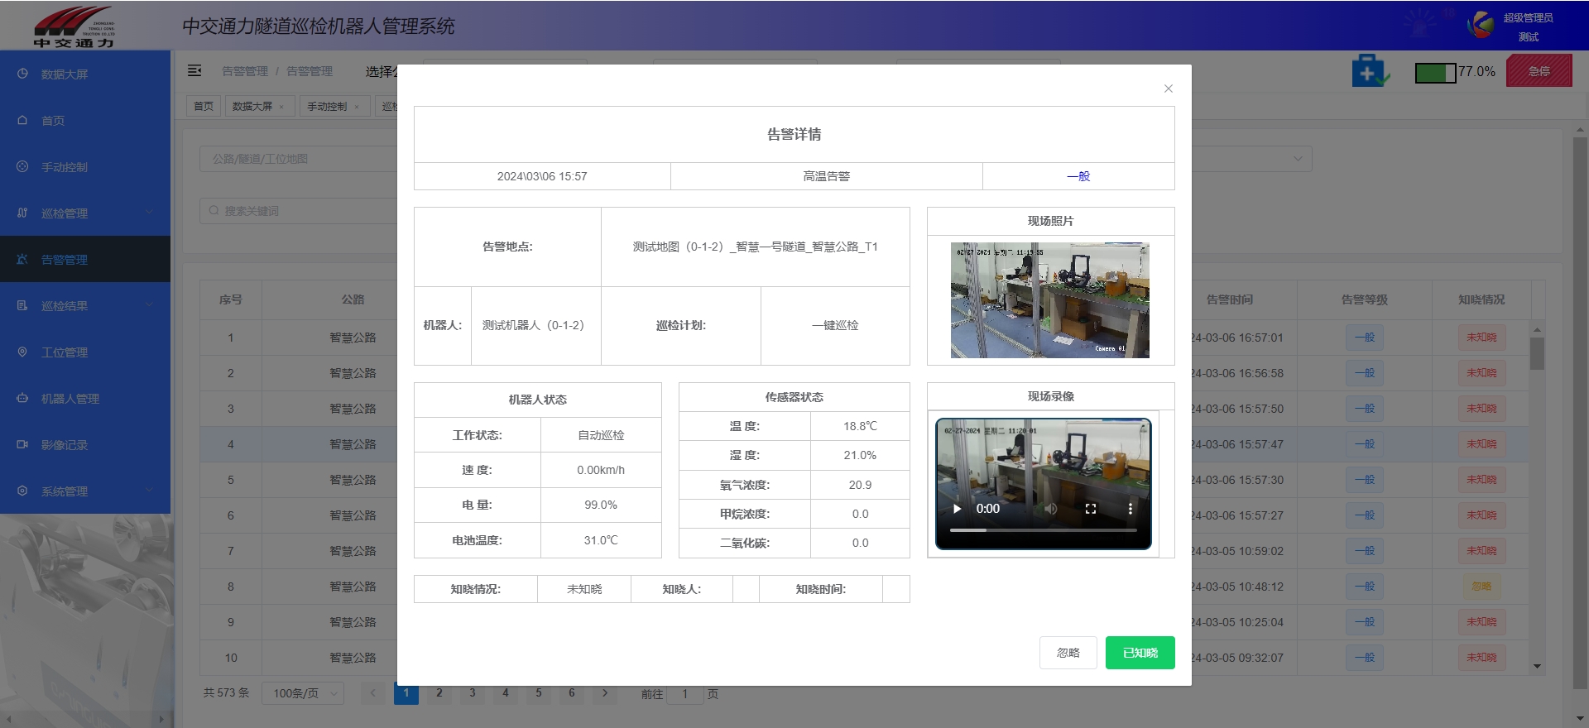
Task: Click the battery level indicator
Action: tap(1436, 73)
